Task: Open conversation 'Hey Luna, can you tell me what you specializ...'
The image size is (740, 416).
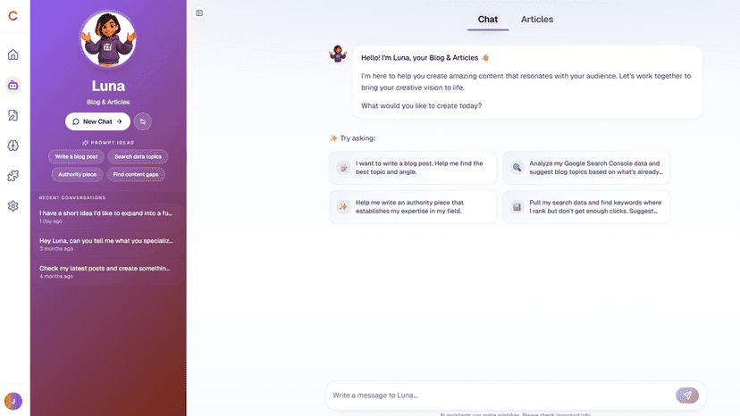Action: [x=108, y=245]
